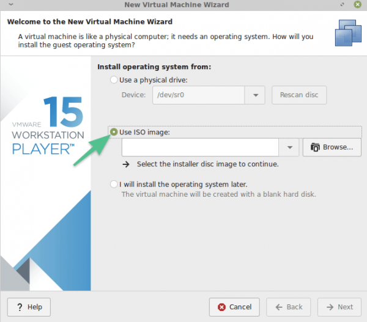Close the wizard with the green X

coord(357,4)
